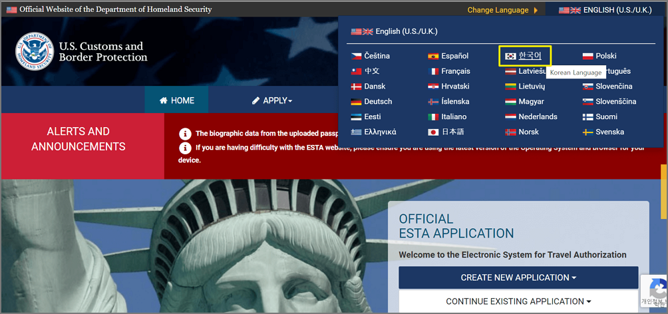This screenshot has height=314, width=668.
Task: Expand CREATE NEW APPLICATION dropdown
Action: click(518, 277)
